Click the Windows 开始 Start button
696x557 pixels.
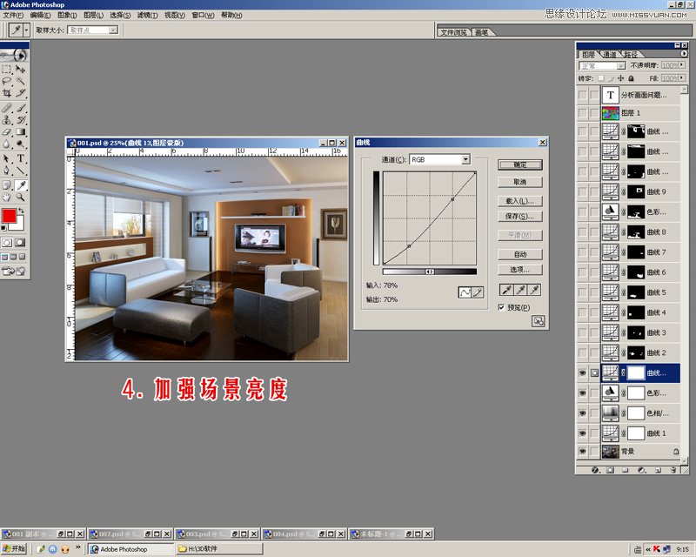click(14, 549)
